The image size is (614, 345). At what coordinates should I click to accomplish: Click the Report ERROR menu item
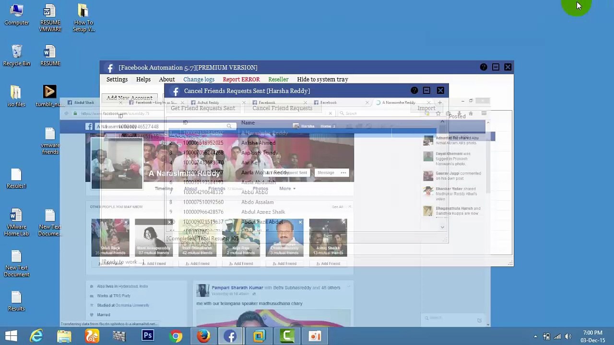(x=241, y=80)
